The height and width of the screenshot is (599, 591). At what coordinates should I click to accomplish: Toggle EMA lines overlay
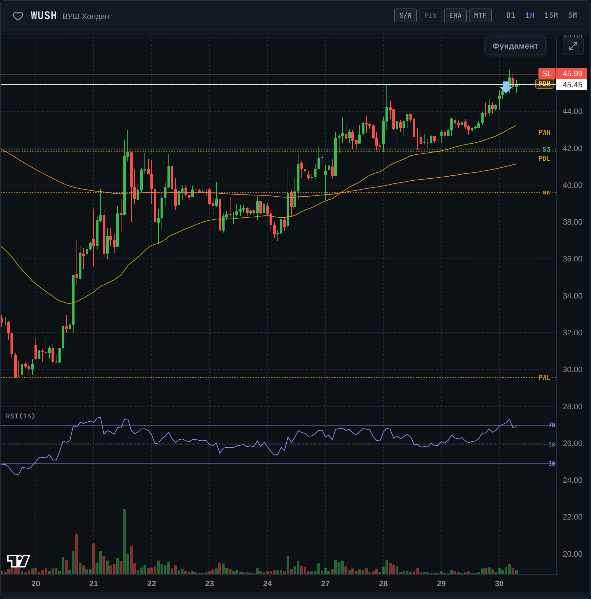pos(455,15)
